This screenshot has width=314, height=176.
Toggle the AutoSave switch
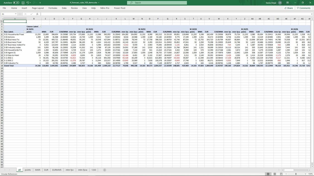(x=16, y=3)
